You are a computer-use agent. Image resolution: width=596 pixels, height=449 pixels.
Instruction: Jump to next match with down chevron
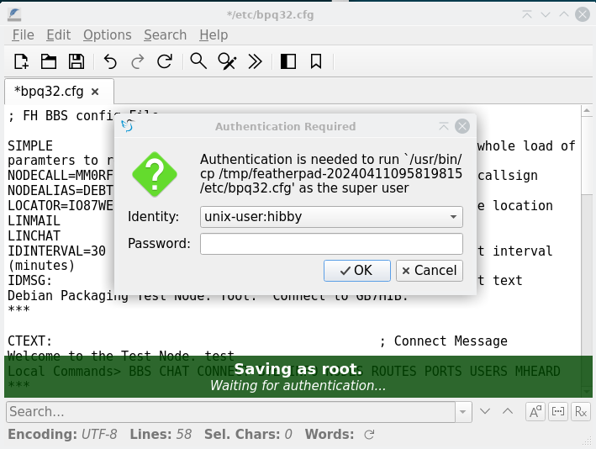coord(485,411)
